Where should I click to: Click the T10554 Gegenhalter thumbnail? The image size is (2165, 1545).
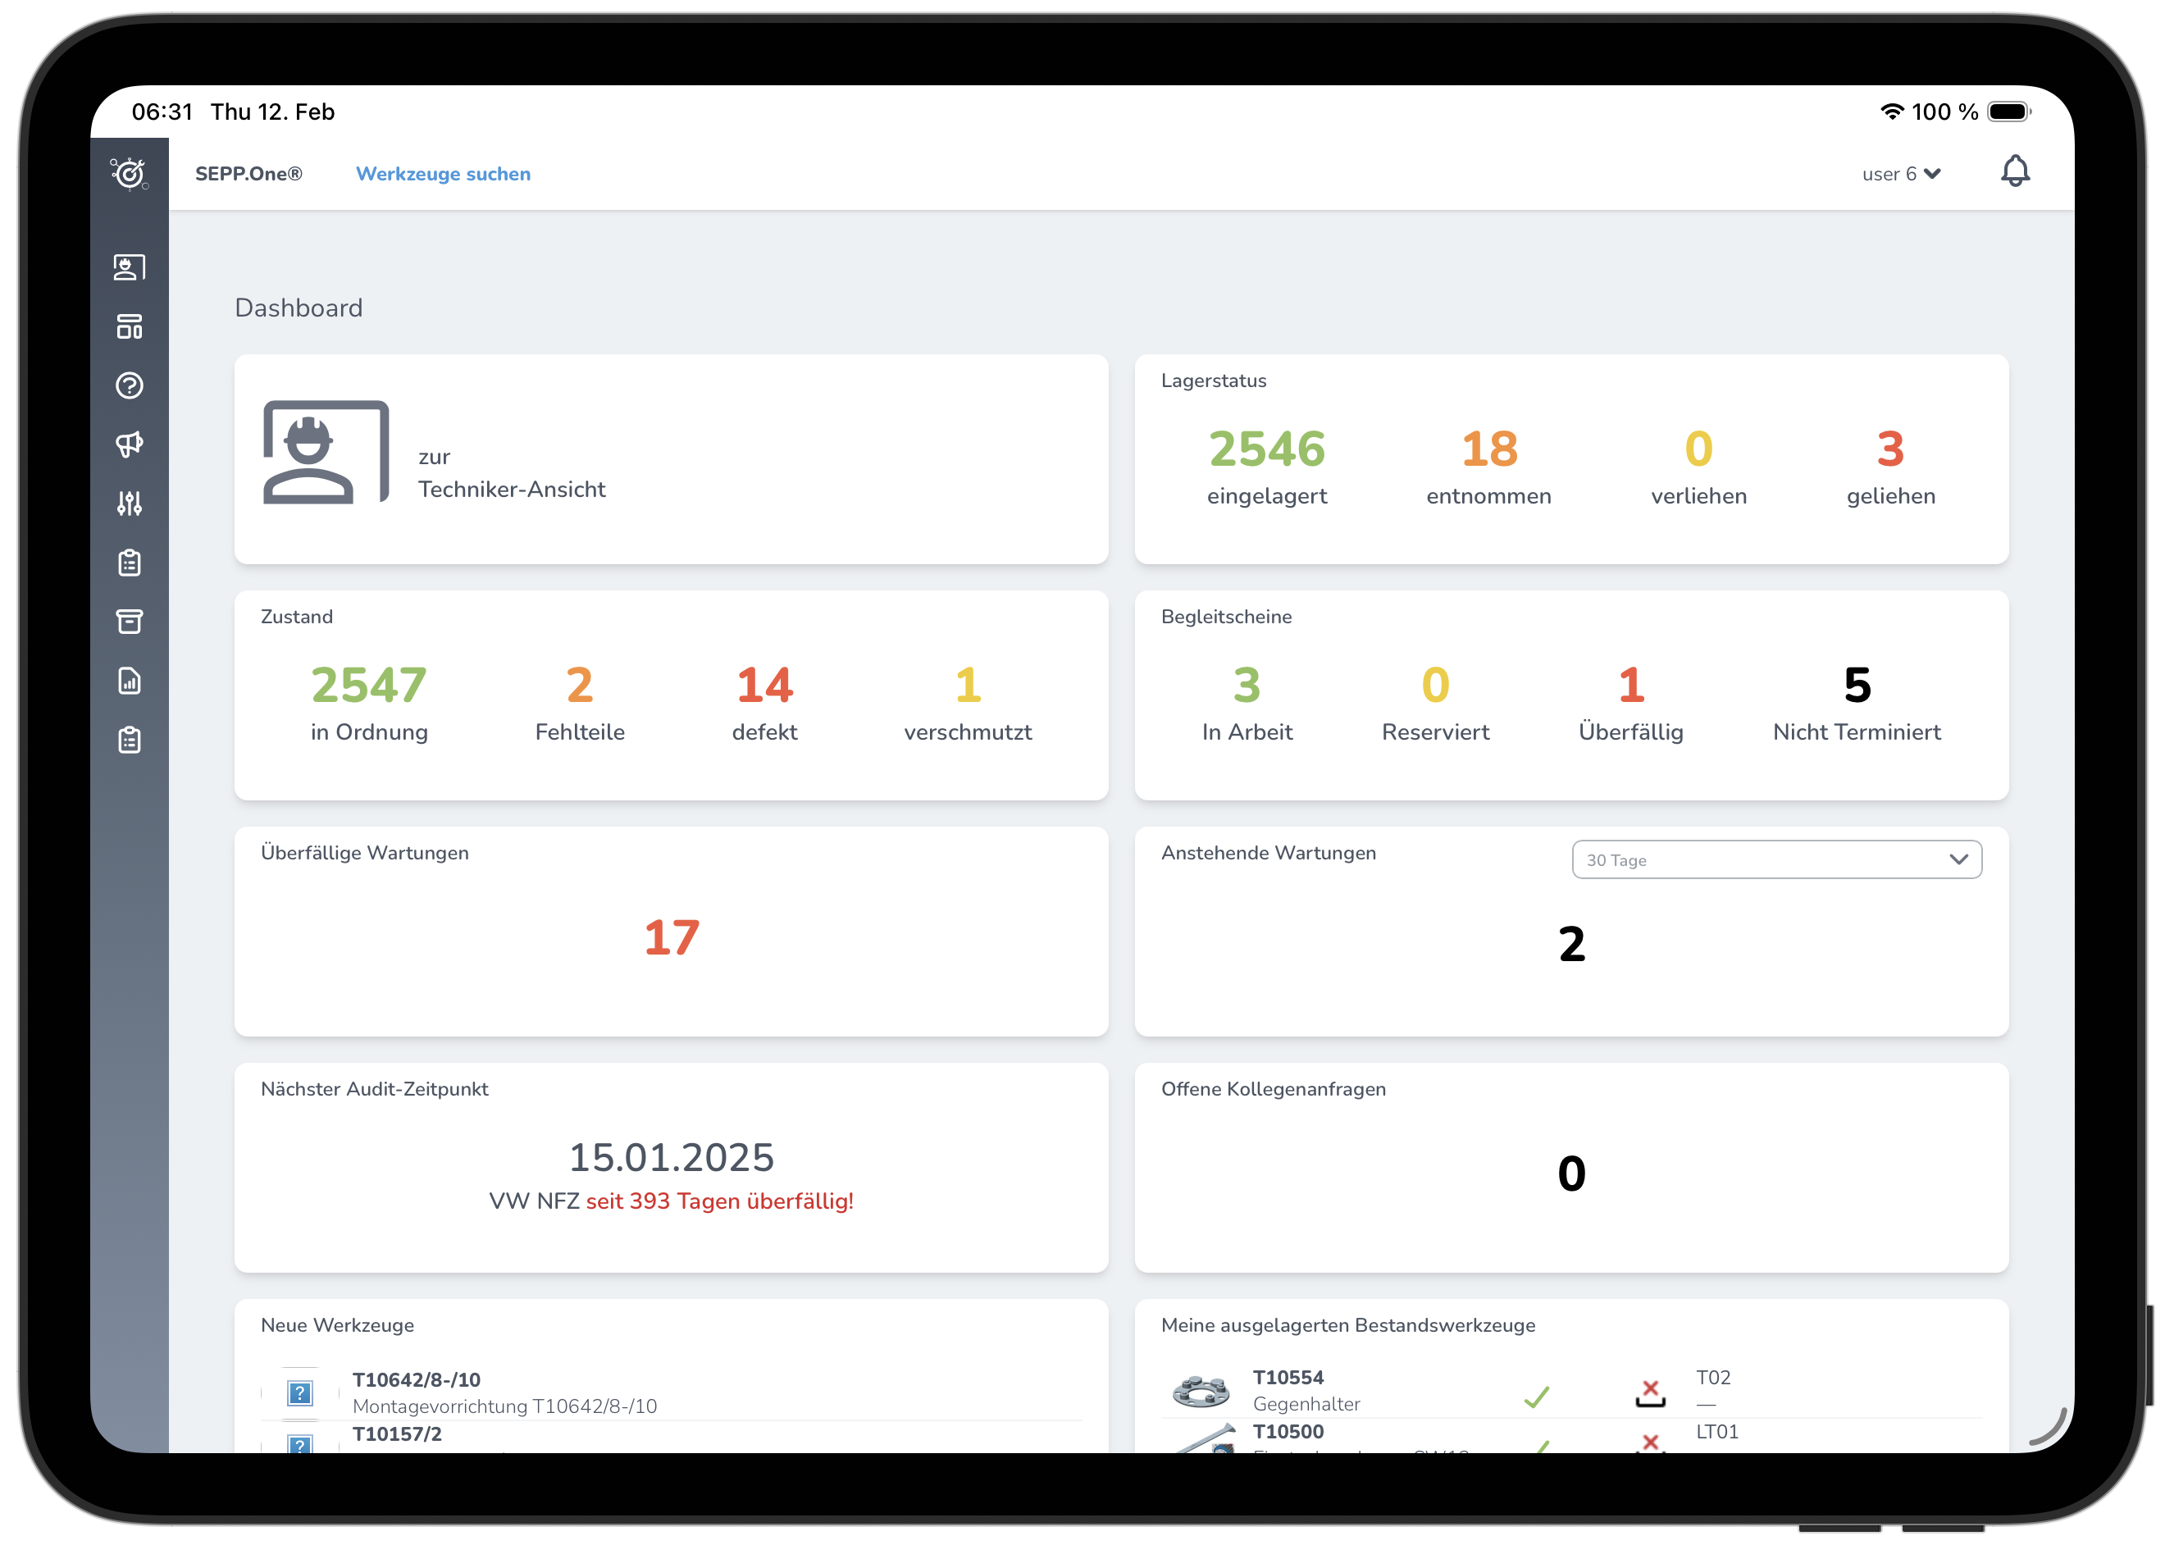(x=1201, y=1391)
